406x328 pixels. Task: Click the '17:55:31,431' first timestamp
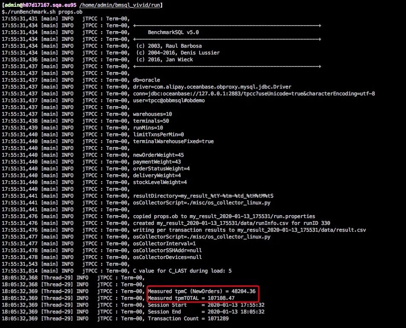[x=20, y=19]
